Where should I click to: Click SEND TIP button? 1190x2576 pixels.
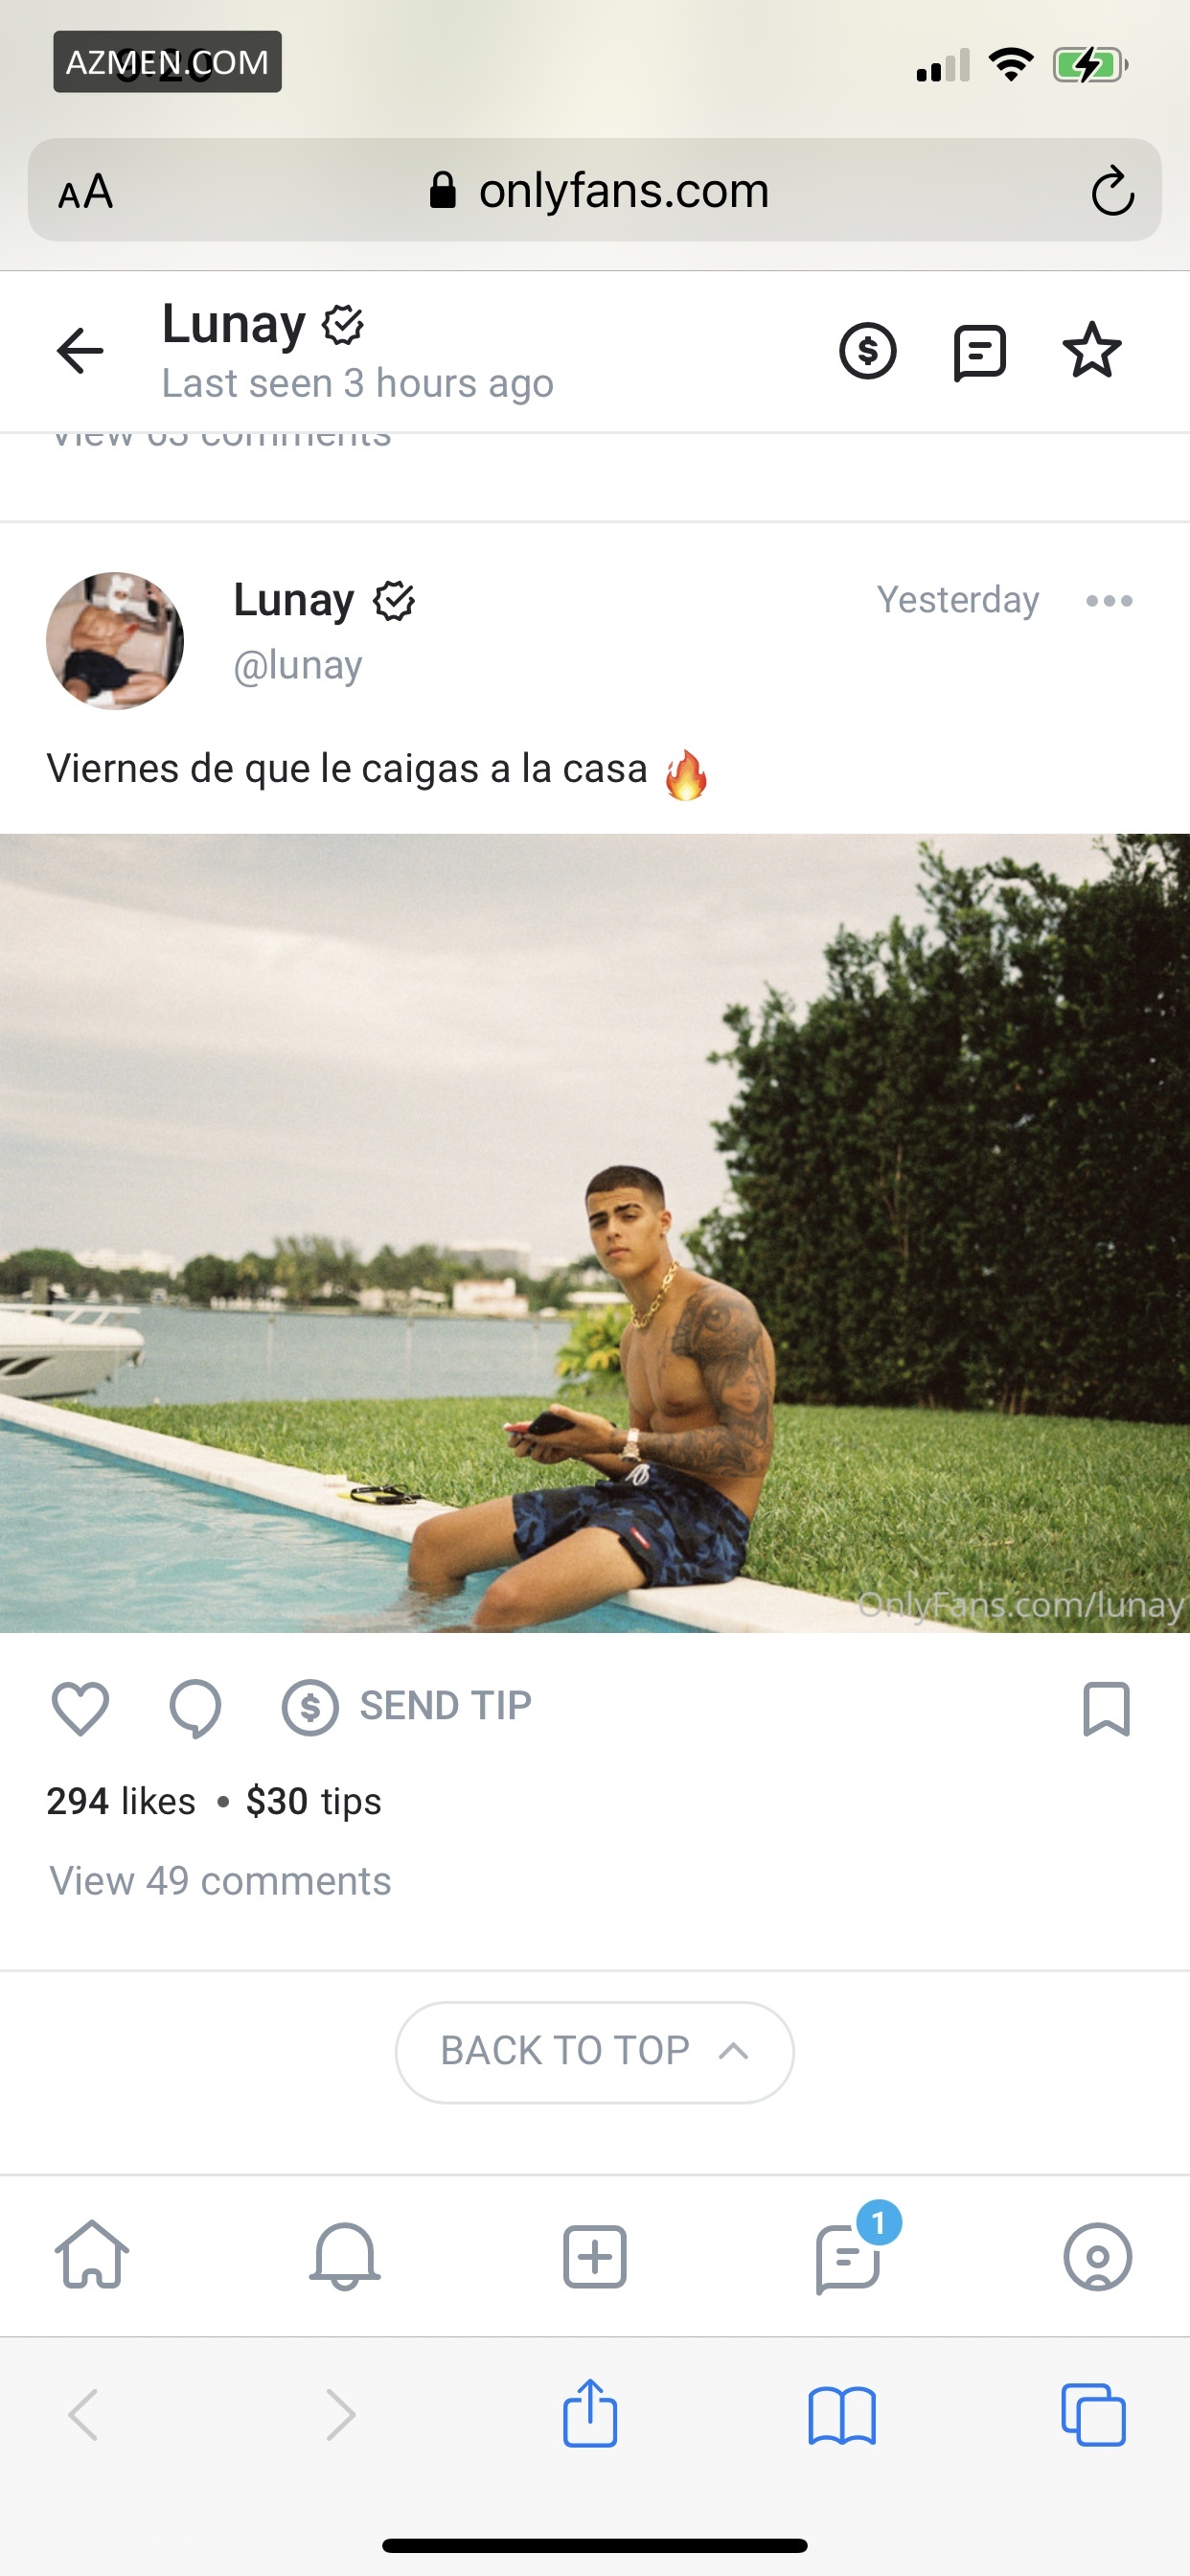[x=406, y=1706]
